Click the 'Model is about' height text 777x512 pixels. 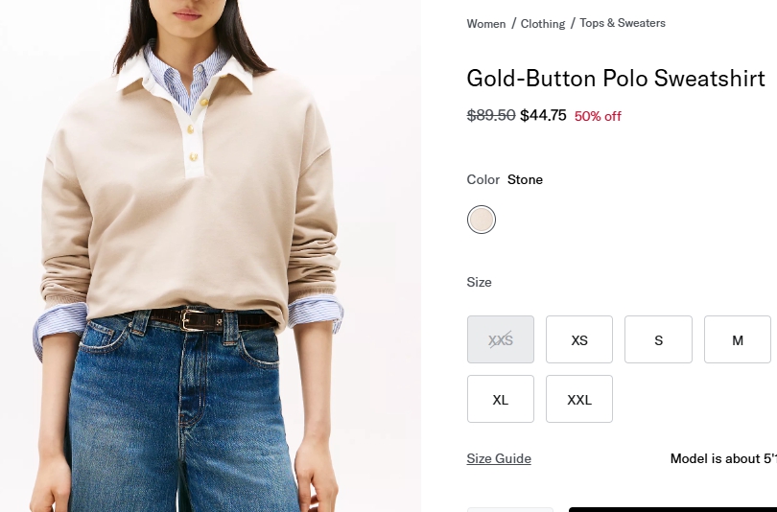pyautogui.click(x=722, y=458)
